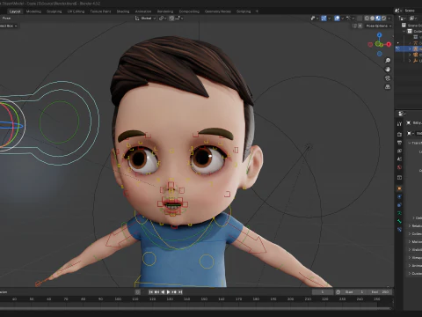
Task: Jump to timeline start button
Action: pos(150,292)
